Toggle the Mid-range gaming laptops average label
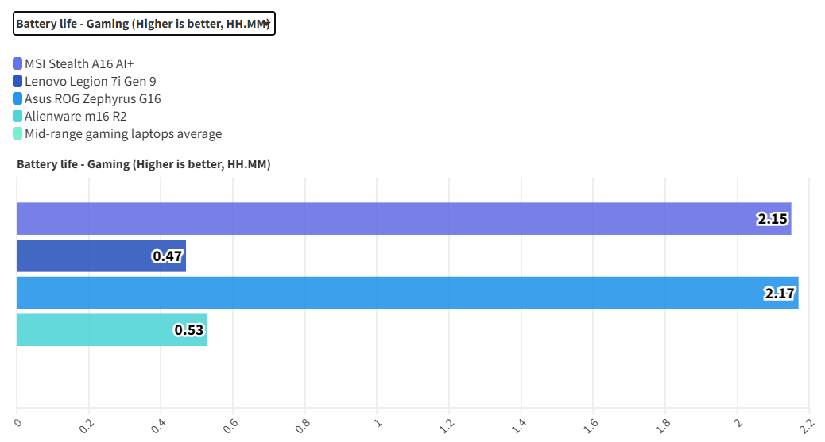This screenshot has height=442, width=825. [123, 133]
